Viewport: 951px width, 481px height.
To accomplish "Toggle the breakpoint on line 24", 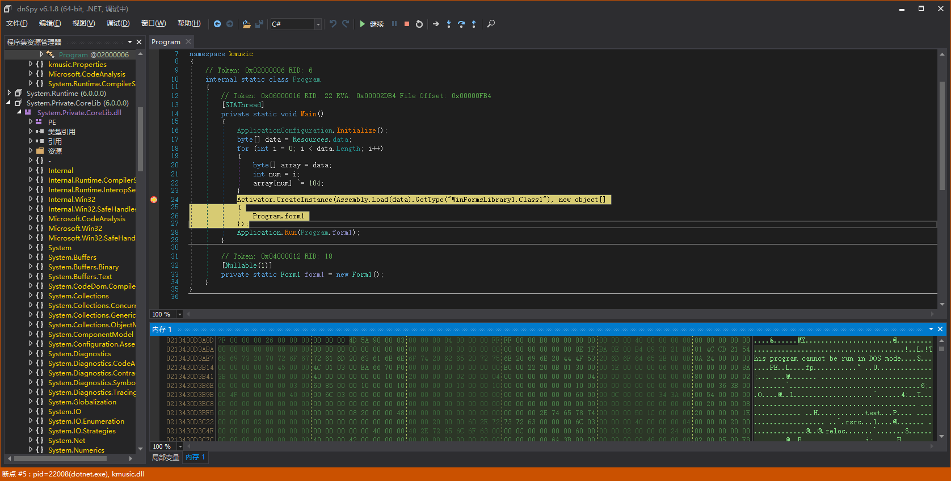I will click(154, 200).
